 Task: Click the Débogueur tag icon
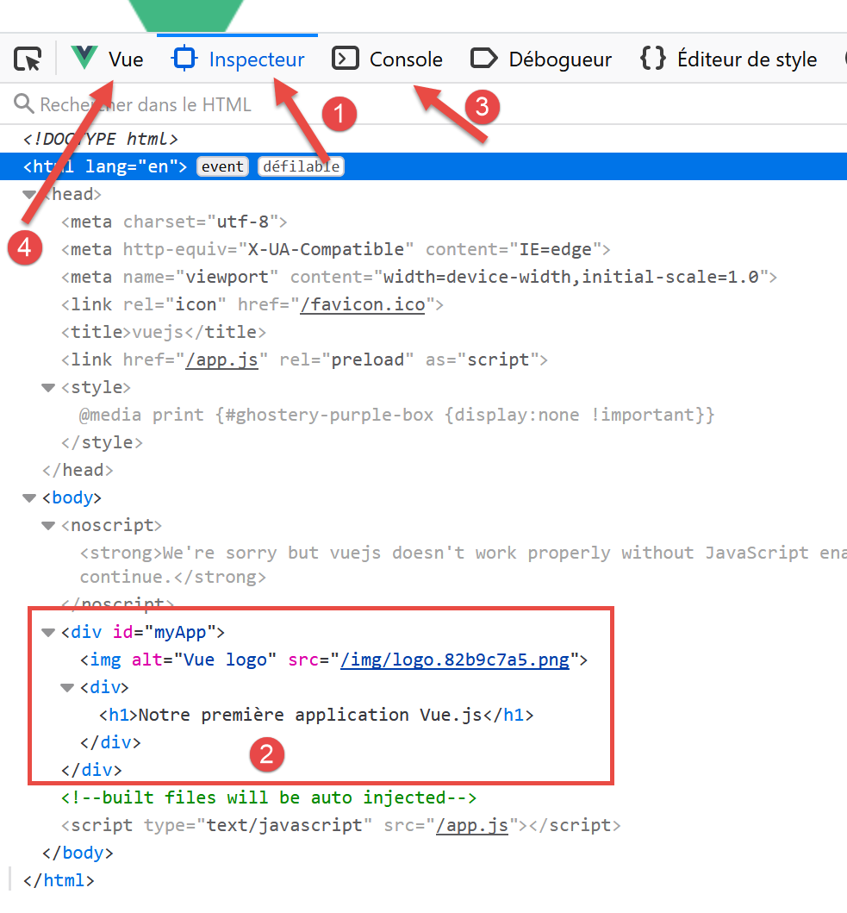[484, 59]
